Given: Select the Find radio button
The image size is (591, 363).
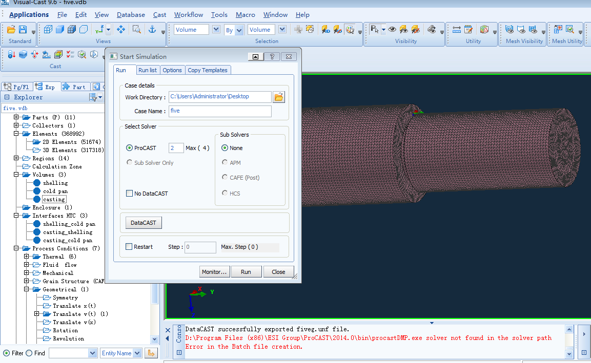Looking at the screenshot, I should pyautogui.click(x=29, y=353).
